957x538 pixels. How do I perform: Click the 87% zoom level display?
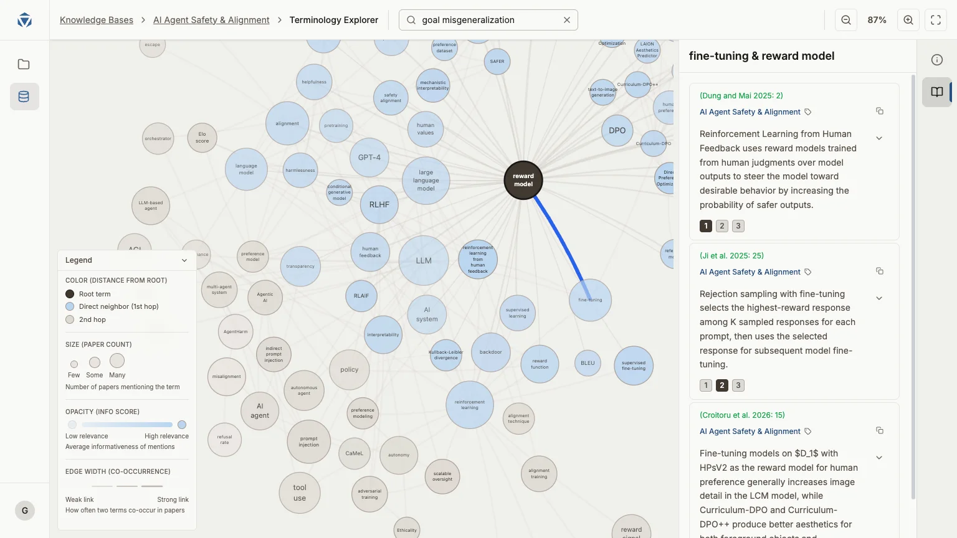877,20
